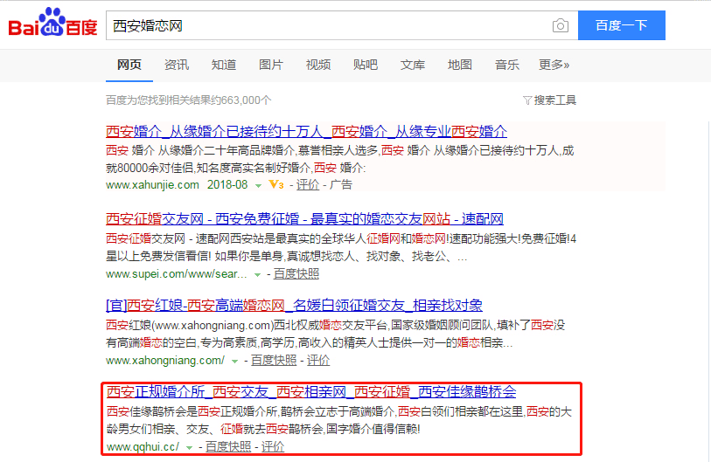The image size is (711, 462).
Task: Open 百度快照 for qqhui.cc result
Action: [228, 447]
